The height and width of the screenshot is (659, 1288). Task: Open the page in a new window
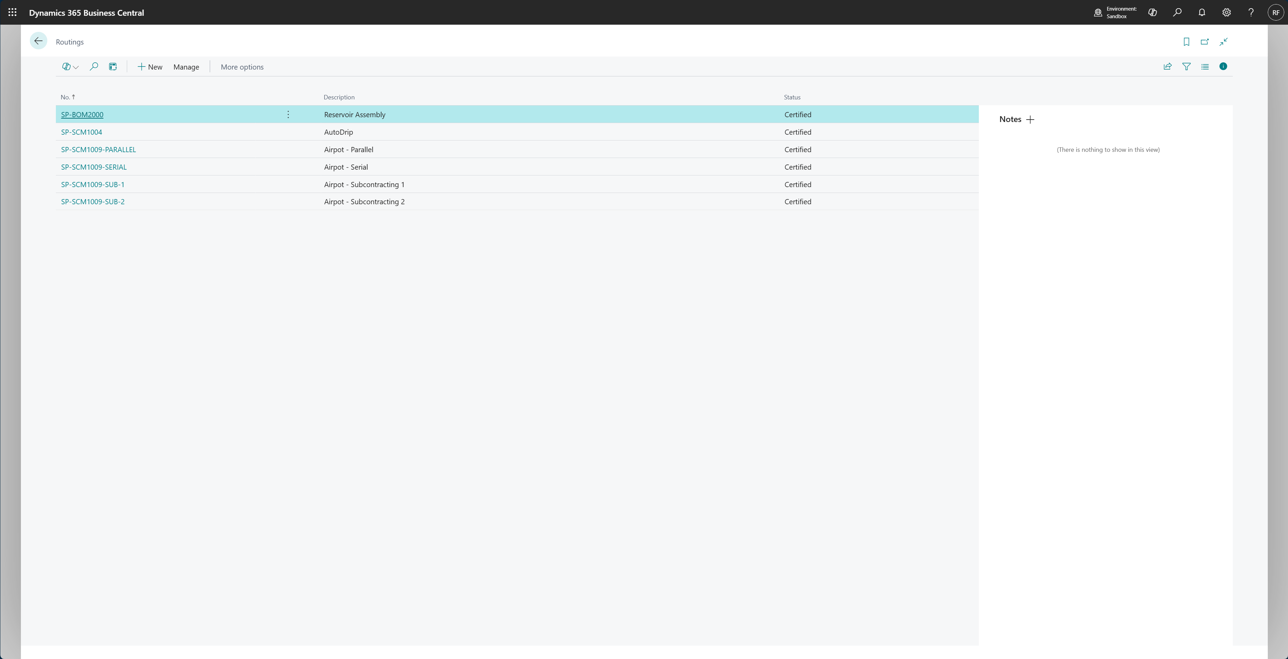(1204, 42)
